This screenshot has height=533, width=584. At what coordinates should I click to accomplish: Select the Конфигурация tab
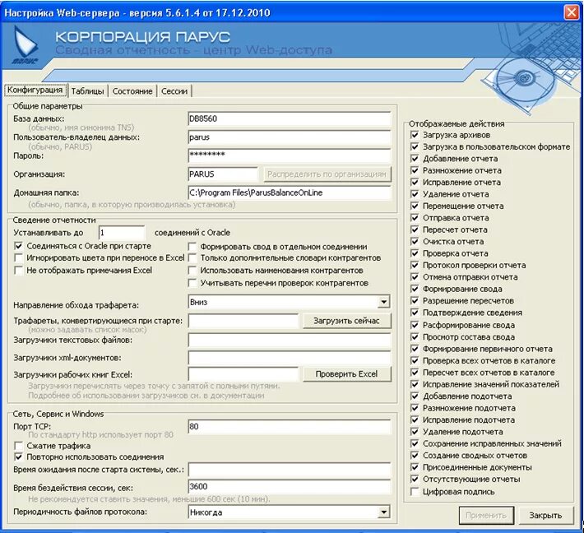pyautogui.click(x=35, y=90)
